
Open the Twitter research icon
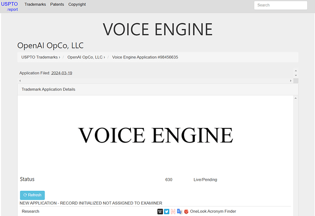tap(167, 211)
